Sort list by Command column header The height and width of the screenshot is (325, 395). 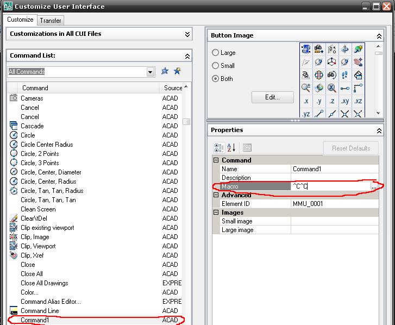pos(89,88)
